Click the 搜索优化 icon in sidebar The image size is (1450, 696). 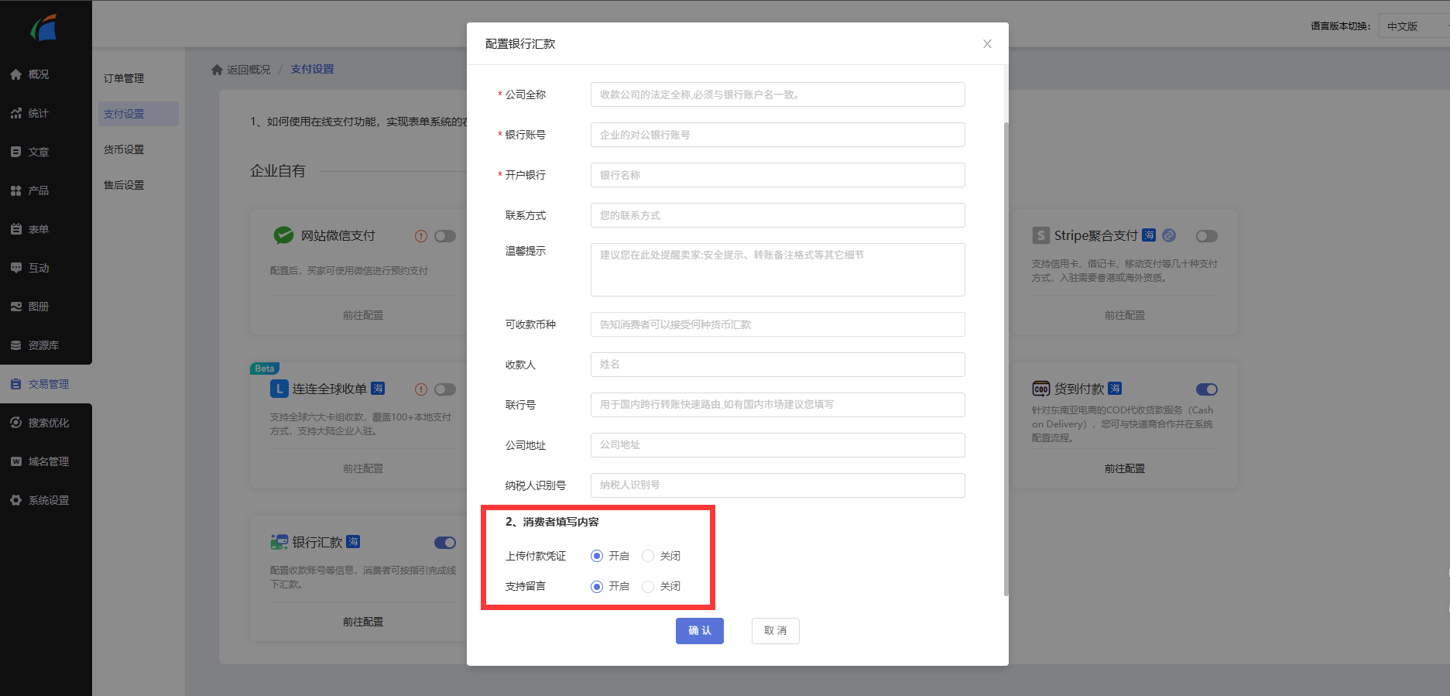[15, 423]
